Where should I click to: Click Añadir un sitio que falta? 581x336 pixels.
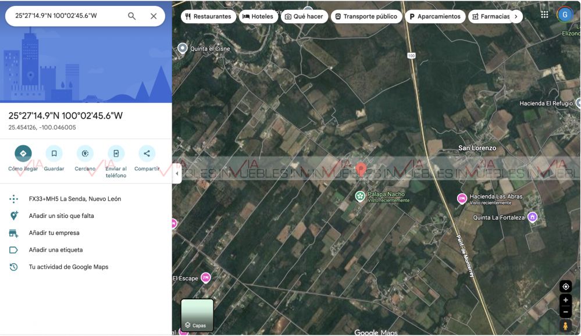coord(61,216)
